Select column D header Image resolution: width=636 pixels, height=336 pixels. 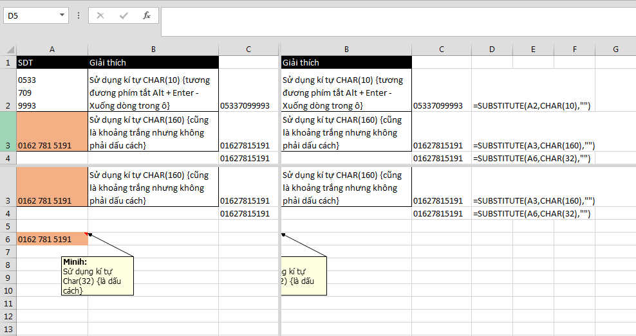coord(492,49)
